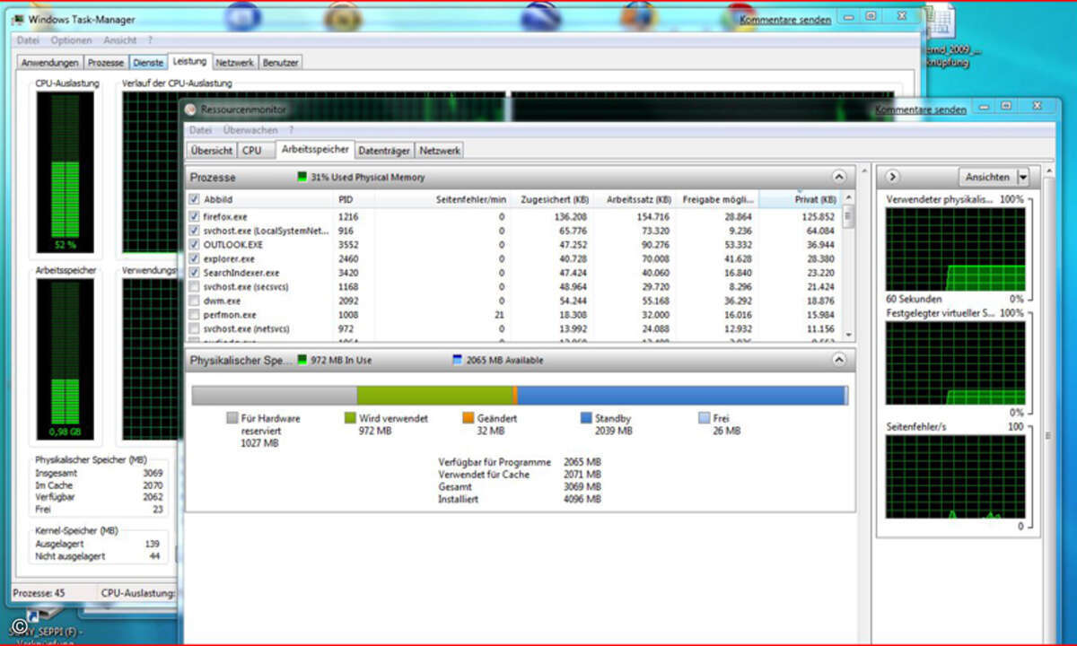Select the firefox.exe process name
Screen dimensions: 1077x646
click(225, 217)
